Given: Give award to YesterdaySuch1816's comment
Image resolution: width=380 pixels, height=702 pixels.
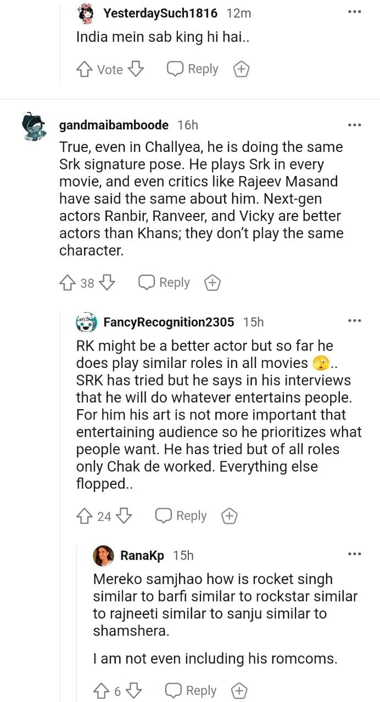Looking at the screenshot, I should tap(242, 70).
